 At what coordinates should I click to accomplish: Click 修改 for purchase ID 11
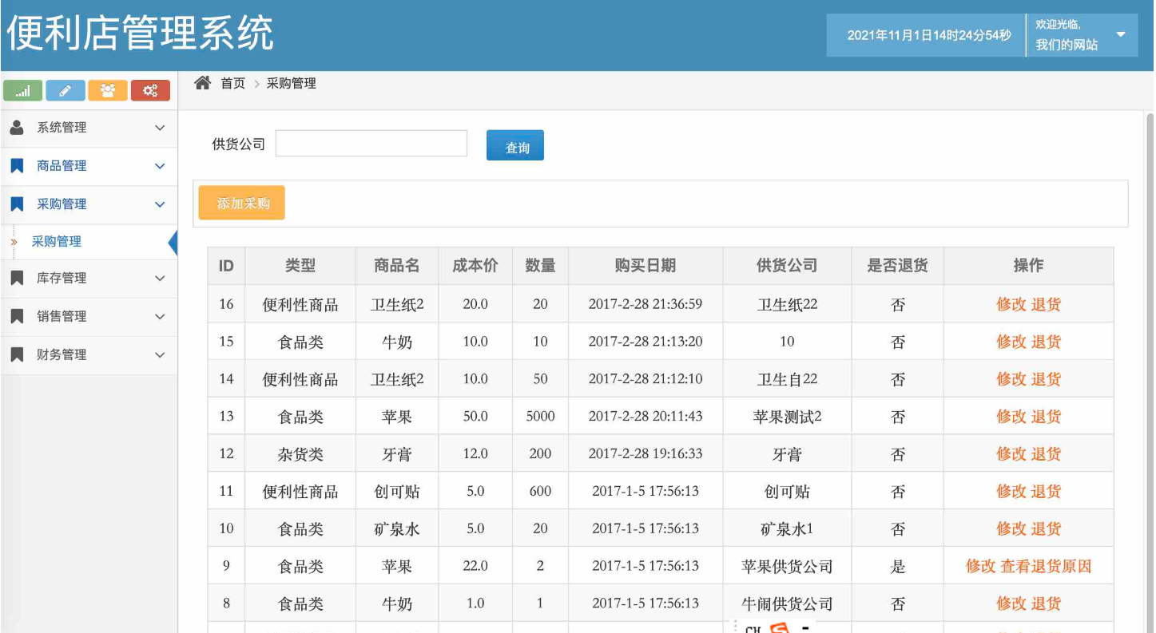click(1011, 491)
